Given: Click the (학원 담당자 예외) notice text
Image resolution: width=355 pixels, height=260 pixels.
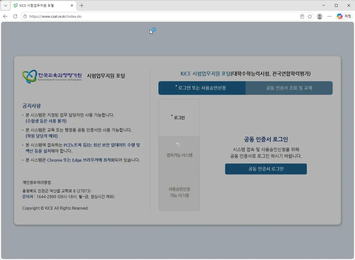Looking at the screenshot, I should tap(42, 136).
